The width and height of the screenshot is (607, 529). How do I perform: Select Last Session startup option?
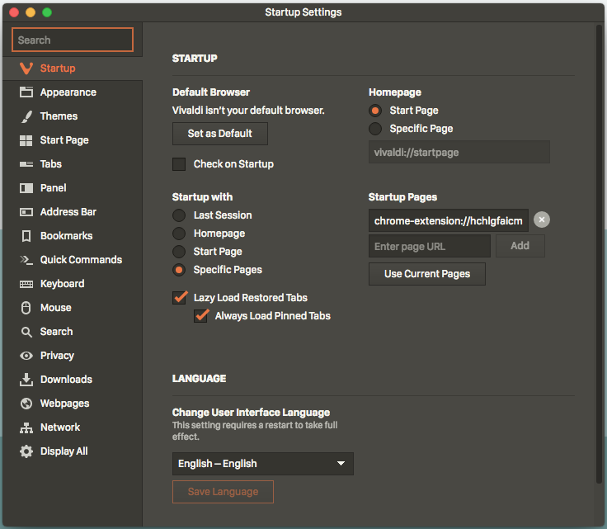pos(179,215)
